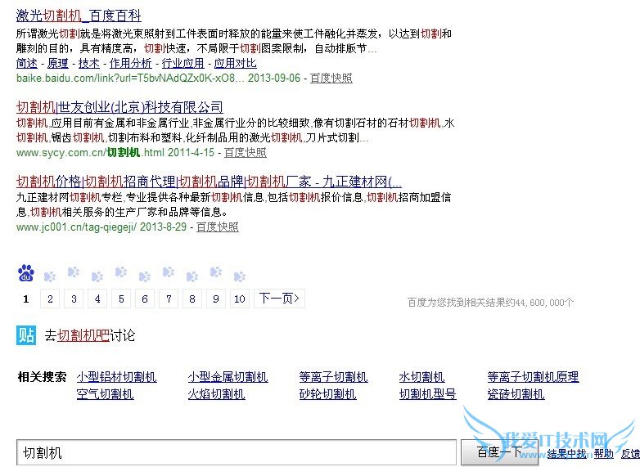Search related term 等离子切割机原理

tap(533, 377)
